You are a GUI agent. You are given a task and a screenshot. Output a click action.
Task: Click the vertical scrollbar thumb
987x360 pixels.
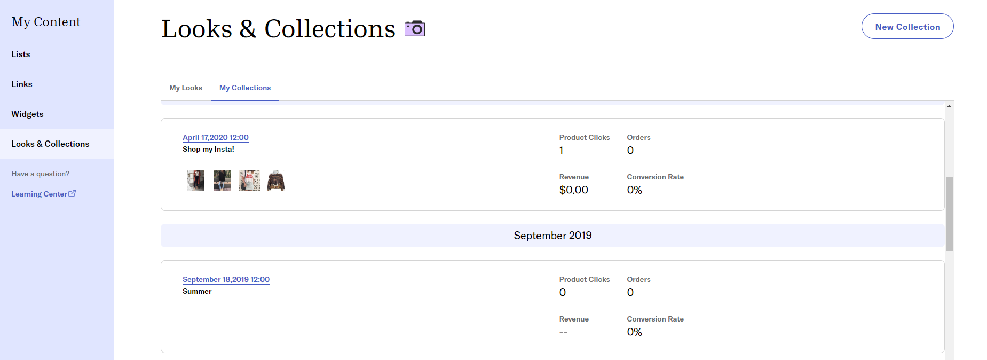(x=949, y=214)
